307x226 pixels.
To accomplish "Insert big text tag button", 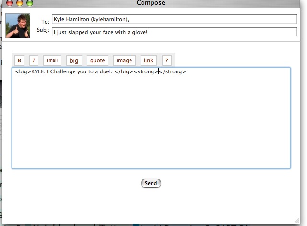I will (x=74, y=60).
